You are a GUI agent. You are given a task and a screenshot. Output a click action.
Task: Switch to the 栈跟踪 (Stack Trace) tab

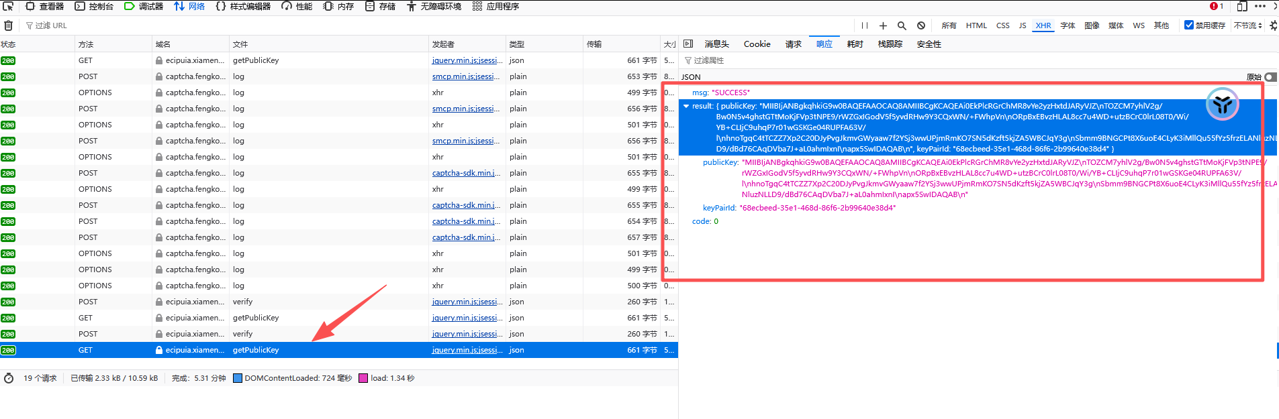(890, 44)
